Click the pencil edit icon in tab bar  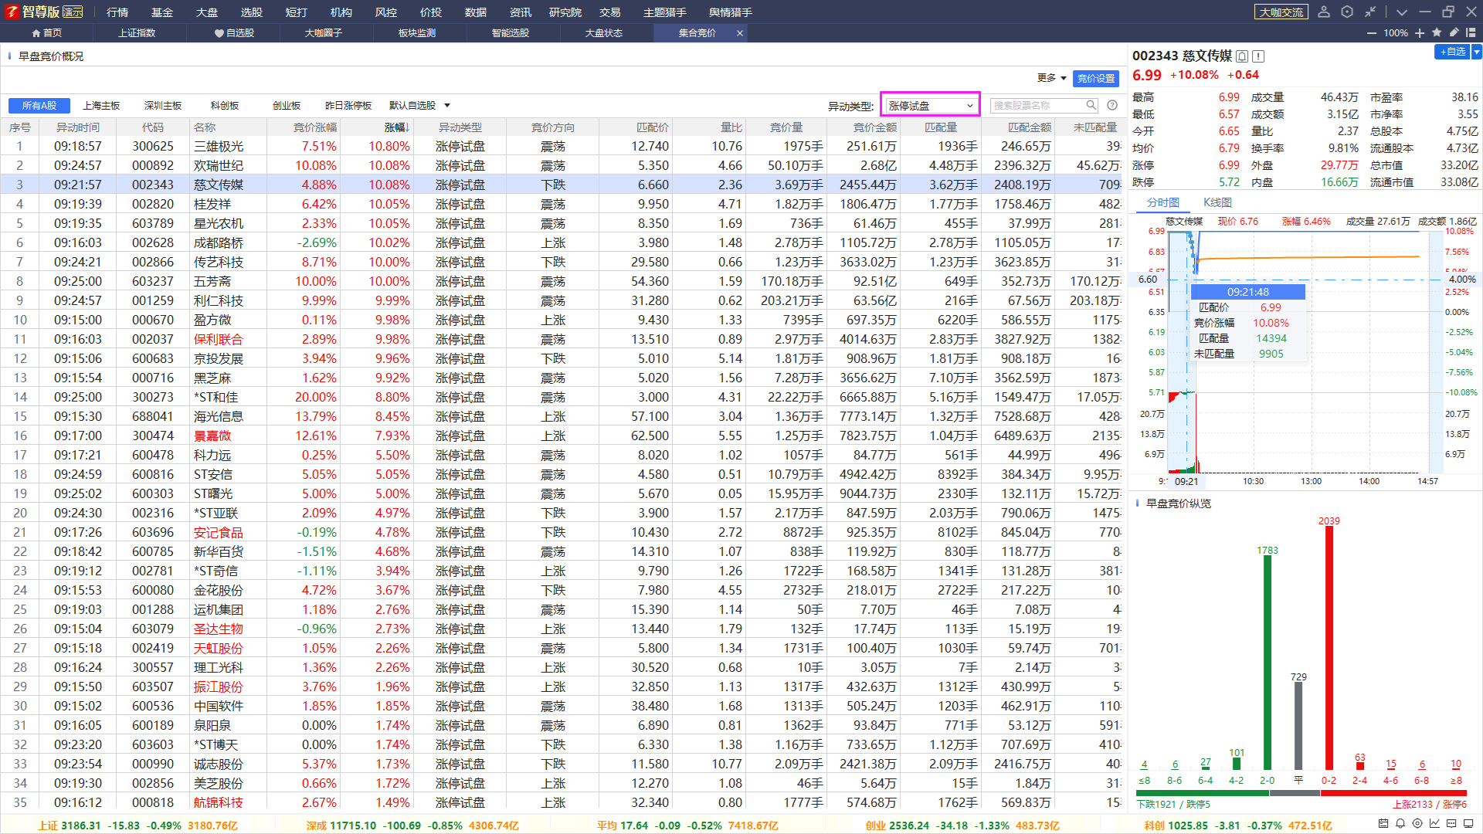pyautogui.click(x=1454, y=32)
